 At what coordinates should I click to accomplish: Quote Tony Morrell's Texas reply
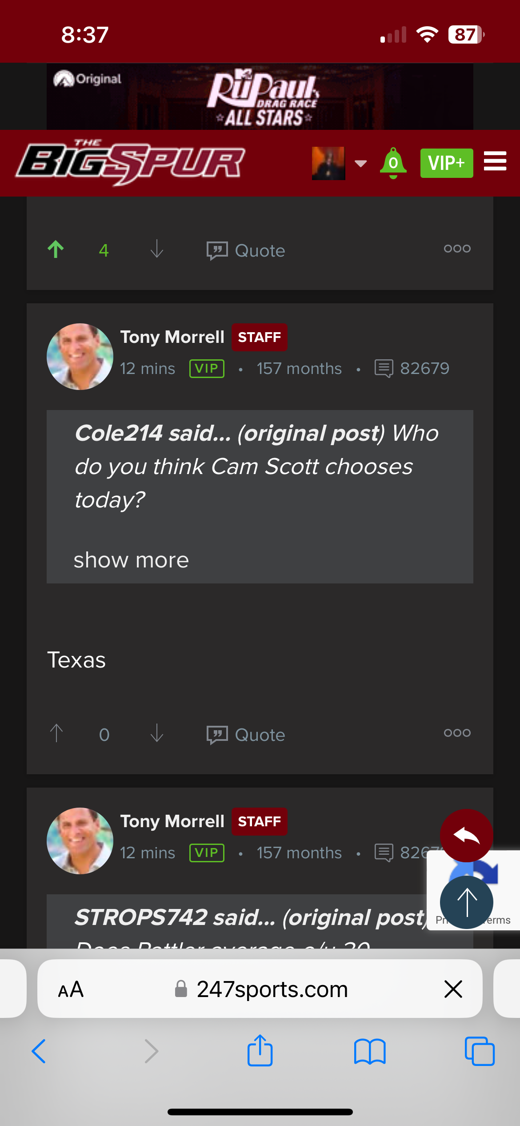coord(246,735)
